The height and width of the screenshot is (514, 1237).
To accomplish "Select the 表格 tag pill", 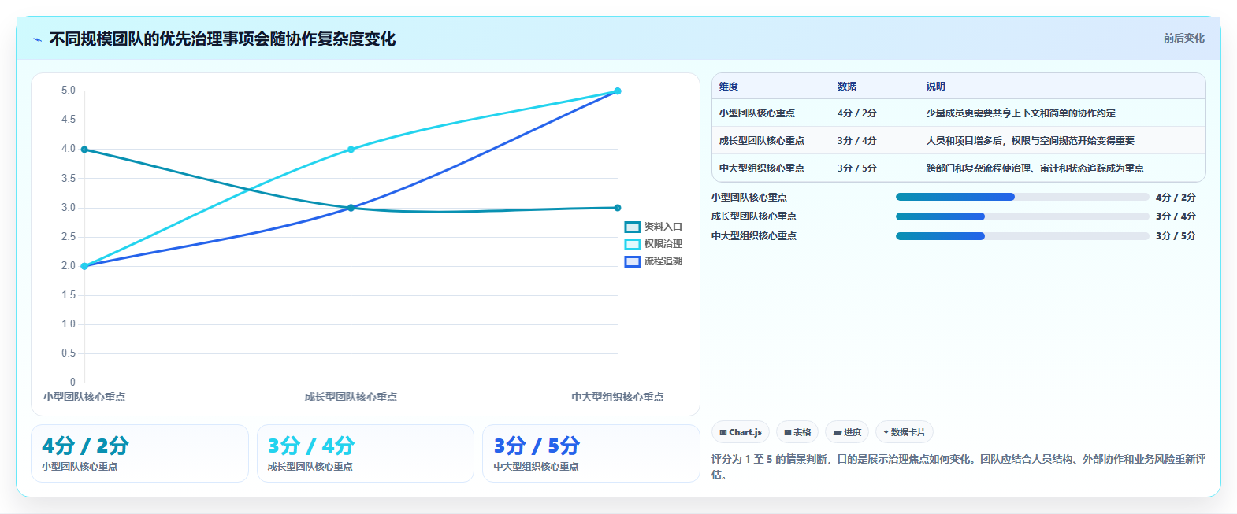I will pyautogui.click(x=797, y=432).
